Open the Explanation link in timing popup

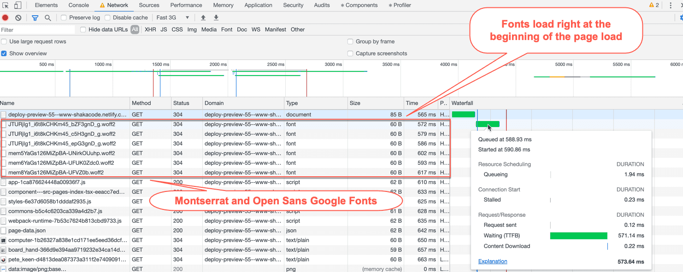[493, 261]
